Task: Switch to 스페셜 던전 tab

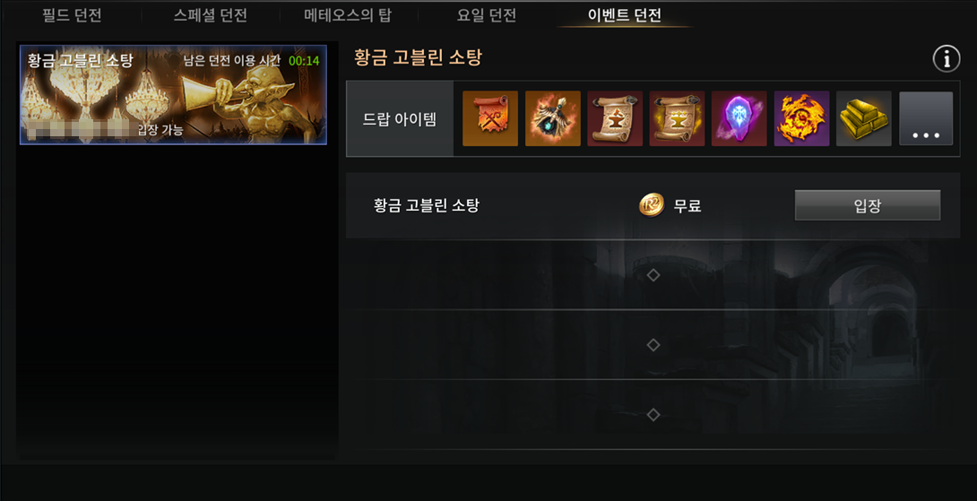Action: pyautogui.click(x=210, y=15)
